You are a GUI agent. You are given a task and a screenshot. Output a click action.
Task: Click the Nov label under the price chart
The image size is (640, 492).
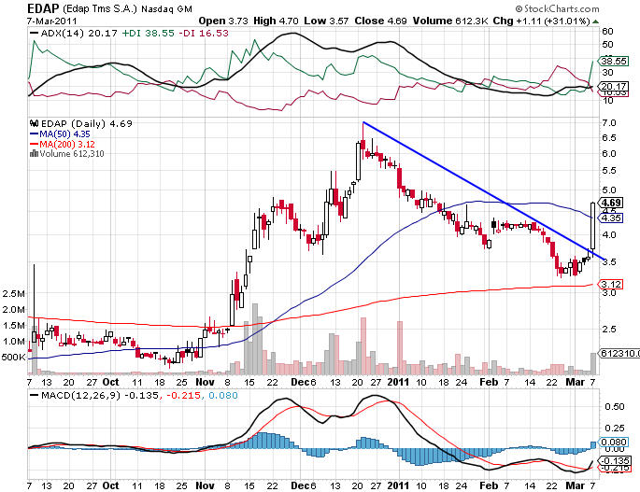(x=205, y=382)
